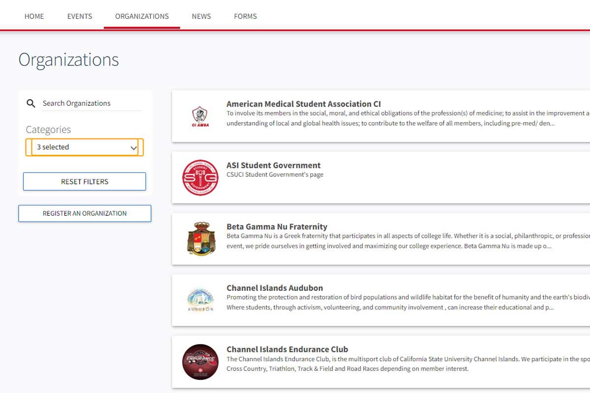Open American Medical Student Association CI title
This screenshot has height=393, width=590.
(303, 104)
